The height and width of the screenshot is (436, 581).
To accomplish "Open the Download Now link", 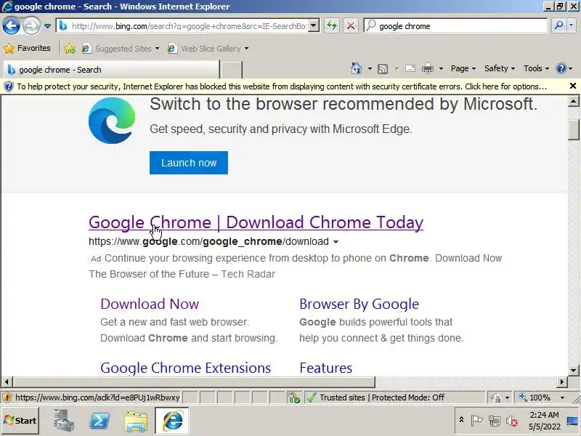I will pyautogui.click(x=150, y=304).
